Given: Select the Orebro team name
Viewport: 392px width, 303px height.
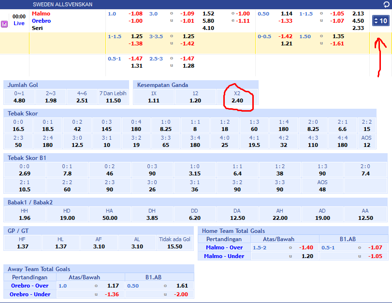Looking at the screenshot, I should click(41, 21).
